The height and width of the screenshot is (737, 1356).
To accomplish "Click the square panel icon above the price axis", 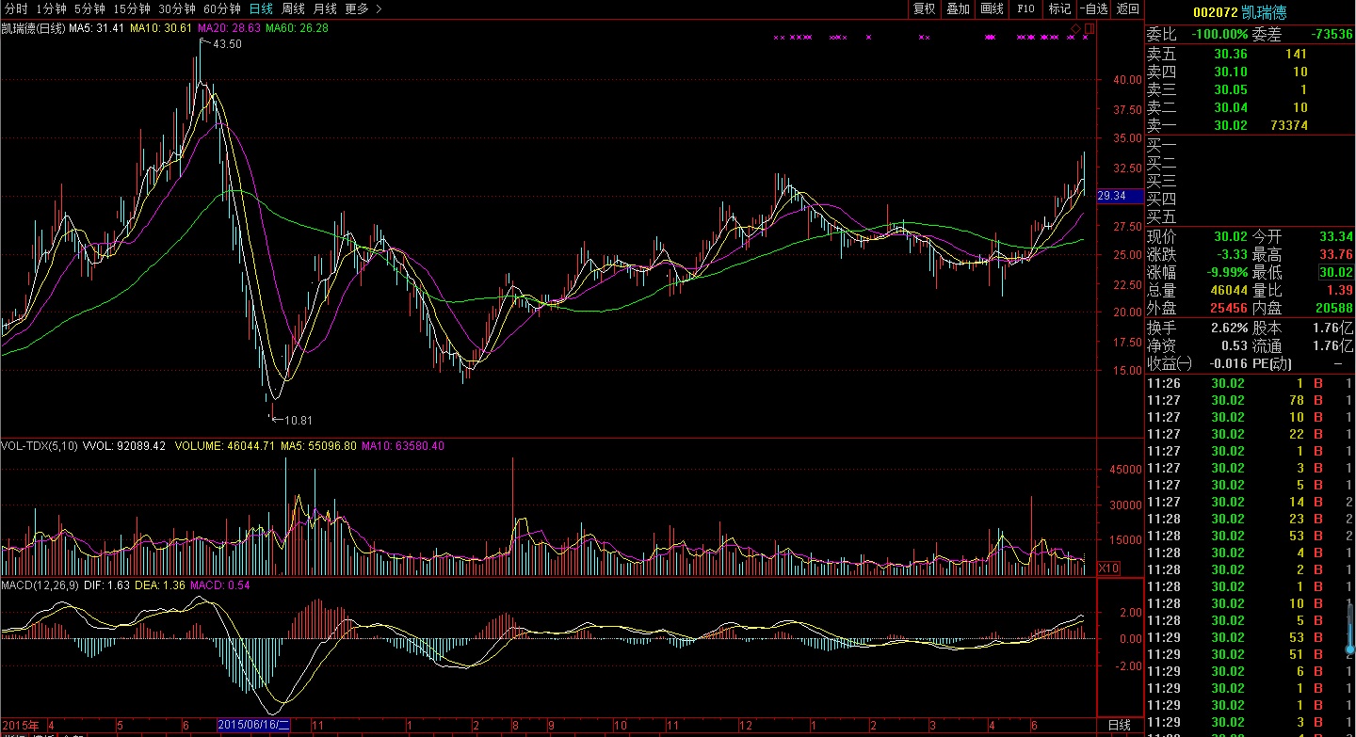I will tap(1090, 29).
